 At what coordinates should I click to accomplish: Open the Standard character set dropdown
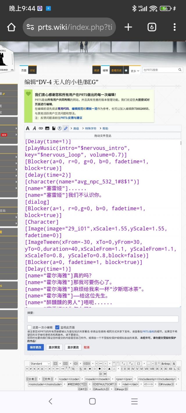point(40,364)
